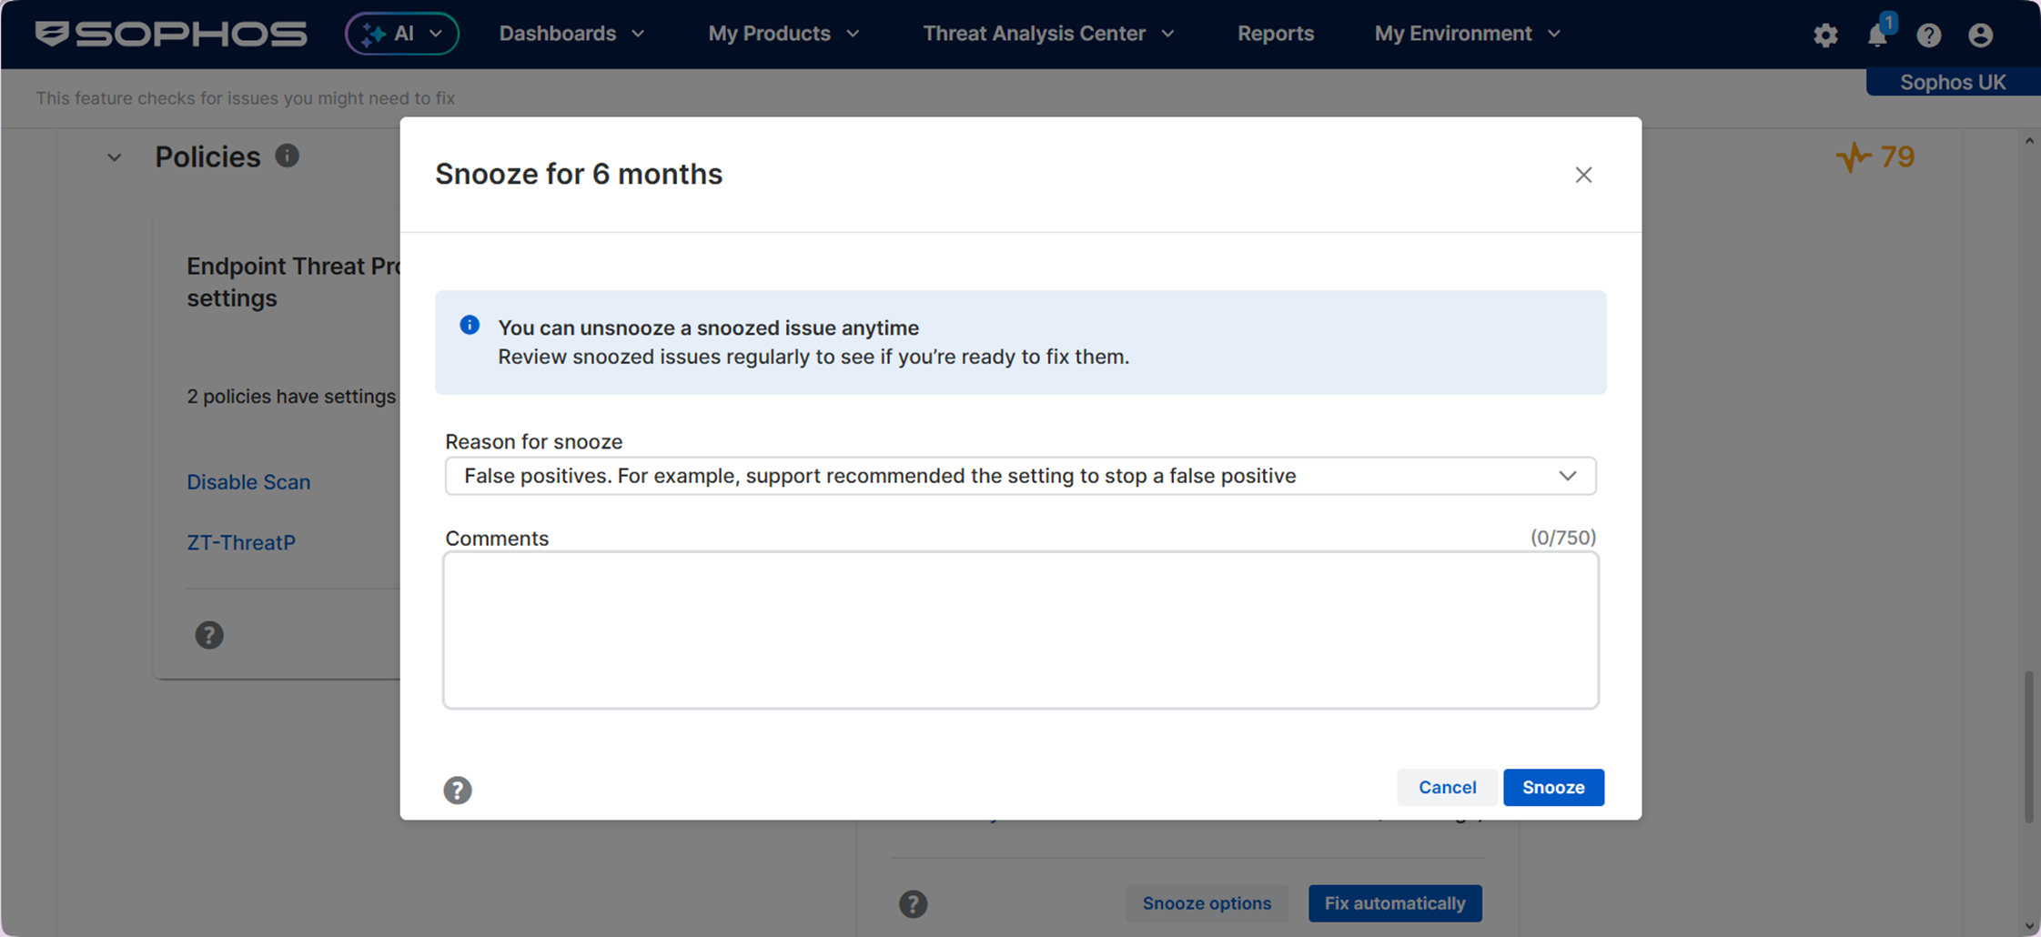Click the Sophos logo

point(171,34)
